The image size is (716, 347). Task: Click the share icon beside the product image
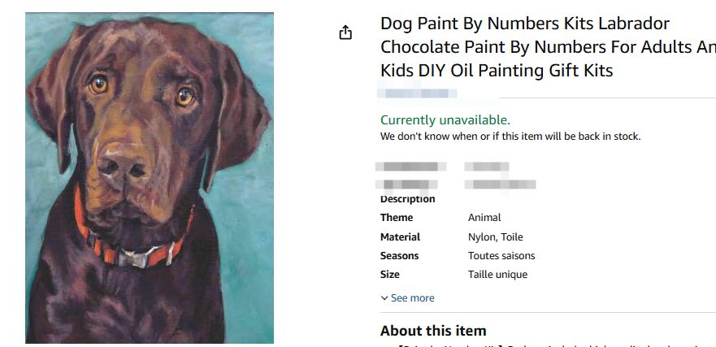[345, 33]
